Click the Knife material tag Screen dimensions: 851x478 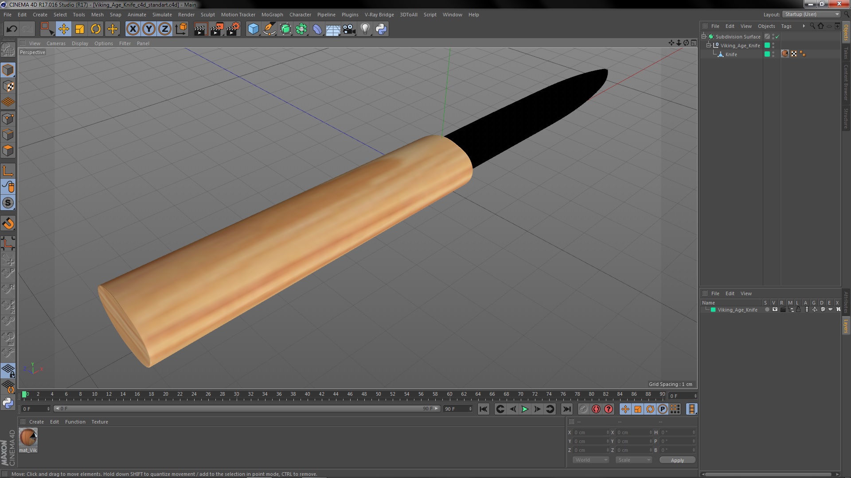(x=785, y=54)
